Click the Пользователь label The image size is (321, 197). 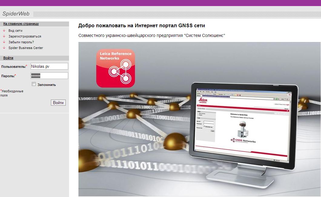14,67
